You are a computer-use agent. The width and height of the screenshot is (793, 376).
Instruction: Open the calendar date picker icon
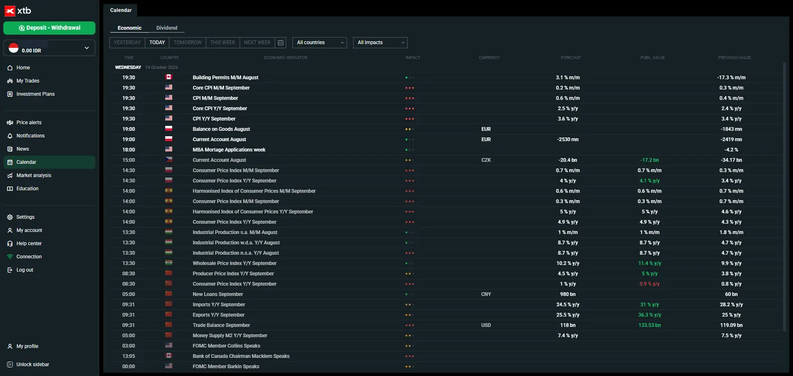point(281,43)
